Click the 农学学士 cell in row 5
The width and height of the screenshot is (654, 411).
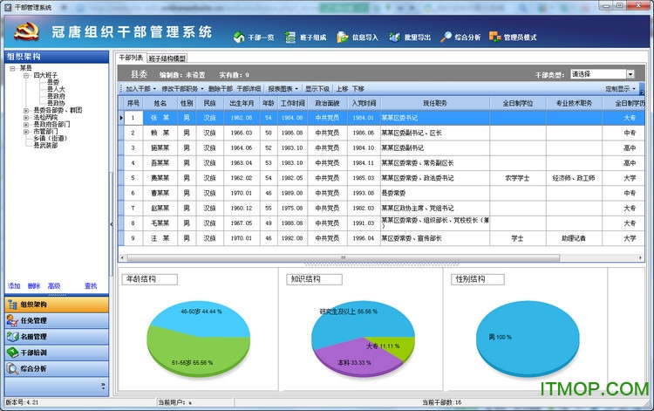tap(517, 178)
